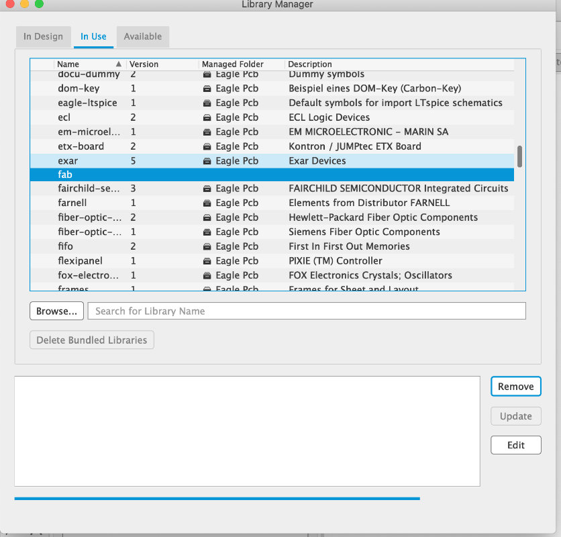Click the Siemens Fiber Optic Components description

364,232
